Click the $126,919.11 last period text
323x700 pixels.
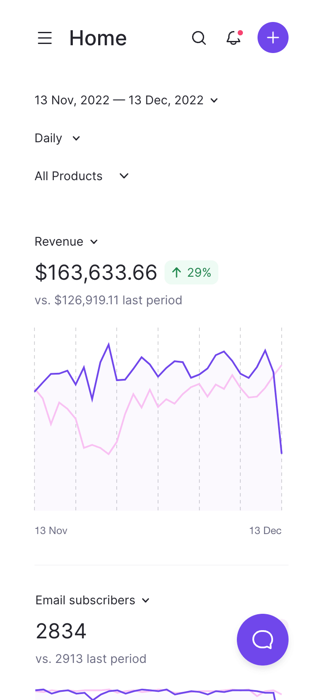[109, 300]
